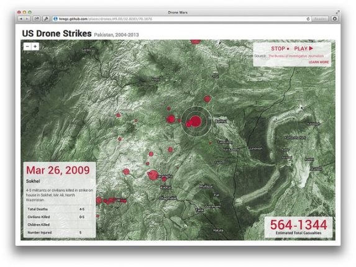Select the large strike circle near Sararogha
The height and width of the screenshot is (267, 356).
point(153,175)
